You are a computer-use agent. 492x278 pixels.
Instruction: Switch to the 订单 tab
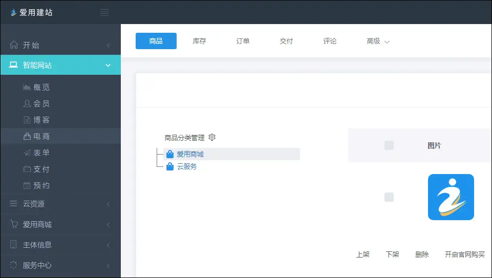pyautogui.click(x=243, y=41)
